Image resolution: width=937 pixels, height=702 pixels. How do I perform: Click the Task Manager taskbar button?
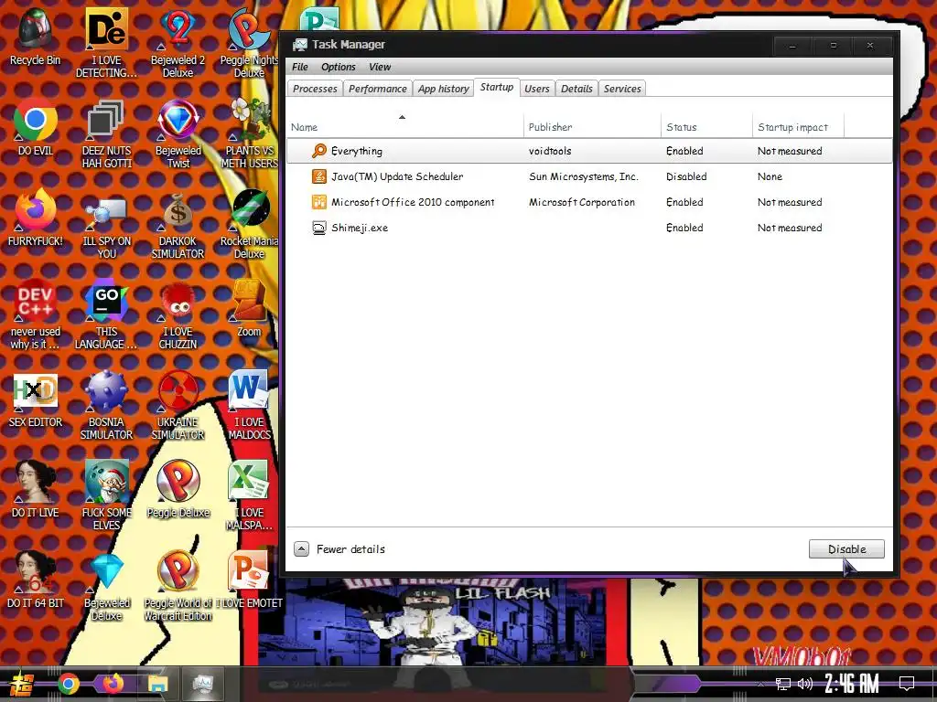pyautogui.click(x=202, y=684)
